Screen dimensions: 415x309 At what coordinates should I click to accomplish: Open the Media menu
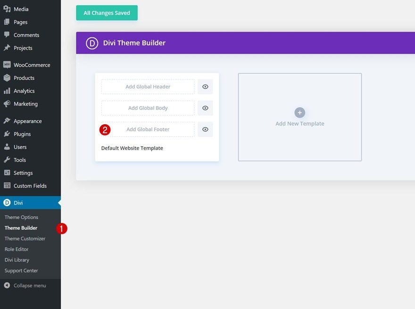31,9
